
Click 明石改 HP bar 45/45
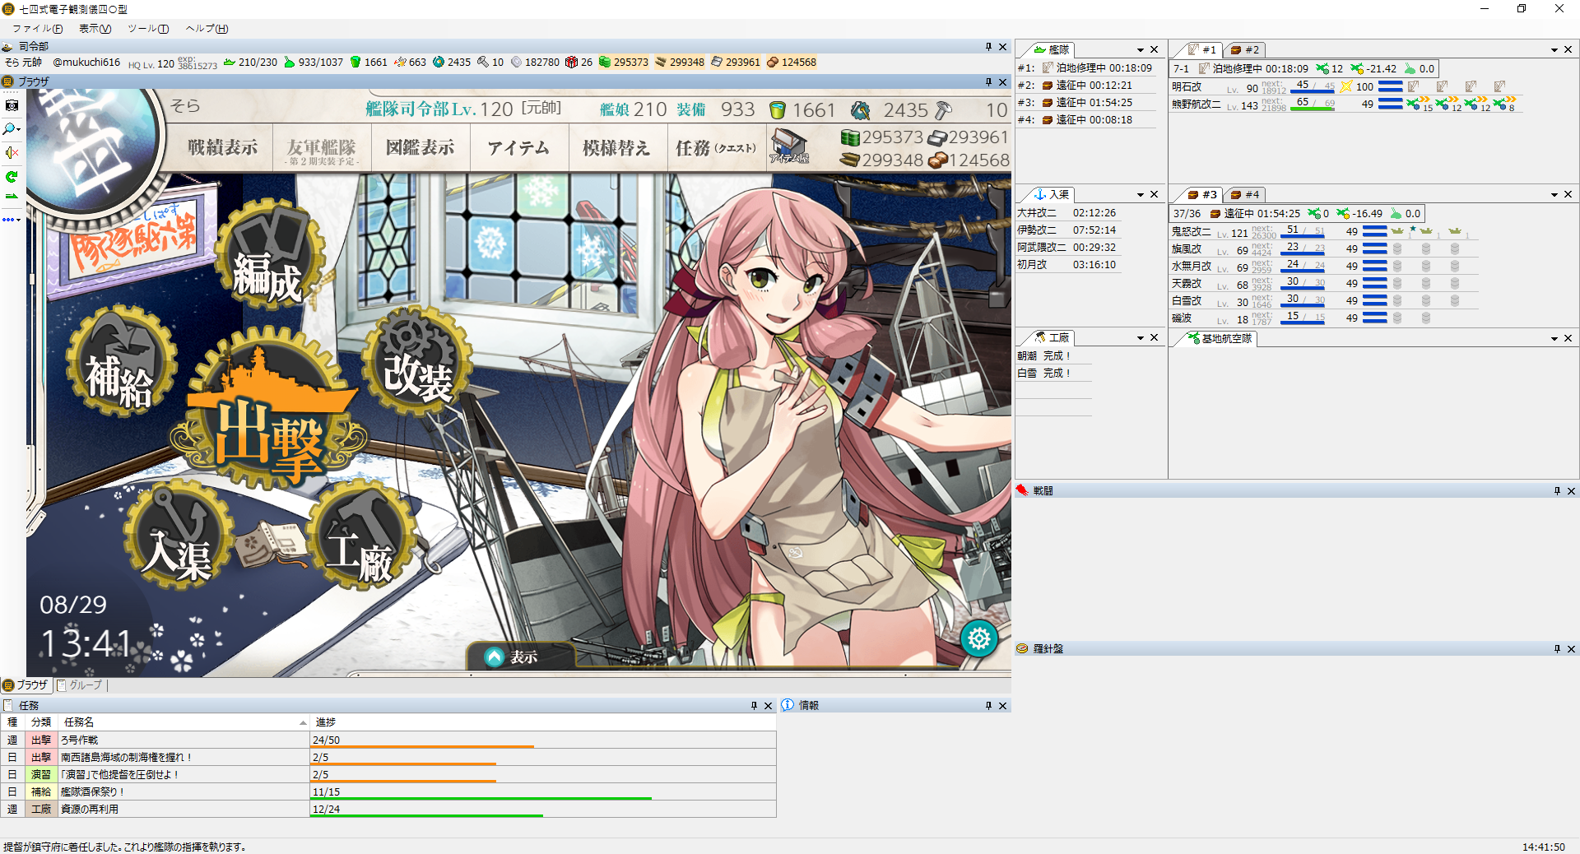coord(1312,86)
